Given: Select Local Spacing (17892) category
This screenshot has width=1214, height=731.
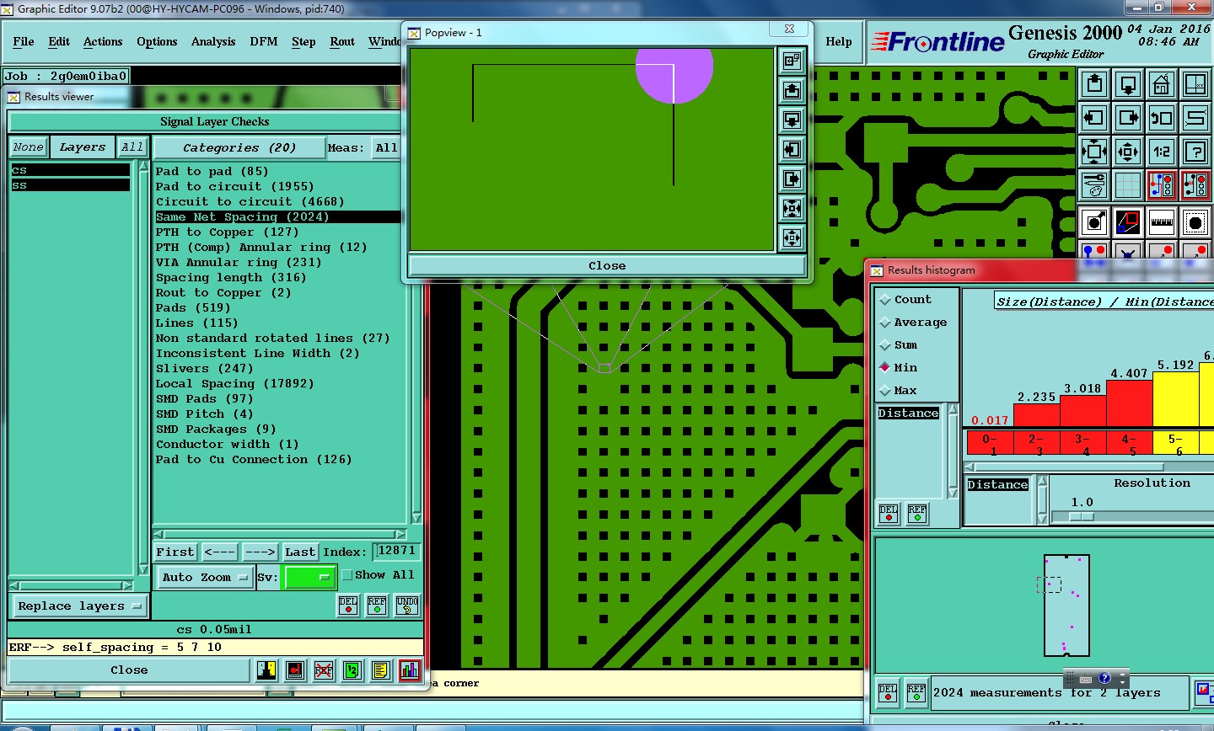Looking at the screenshot, I should [234, 383].
